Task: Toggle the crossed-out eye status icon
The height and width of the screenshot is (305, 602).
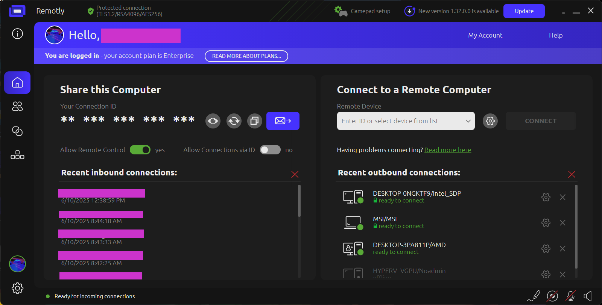Action: point(552,296)
